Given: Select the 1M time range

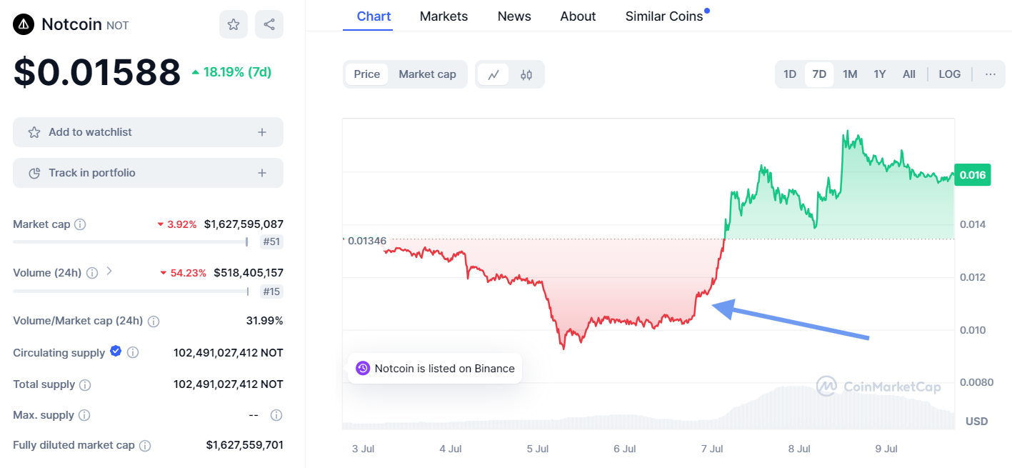Looking at the screenshot, I should pos(850,74).
